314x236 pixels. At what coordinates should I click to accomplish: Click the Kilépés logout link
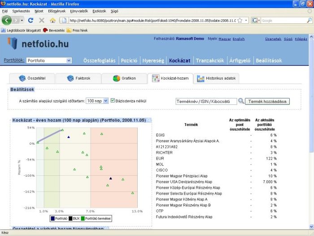click(x=301, y=39)
